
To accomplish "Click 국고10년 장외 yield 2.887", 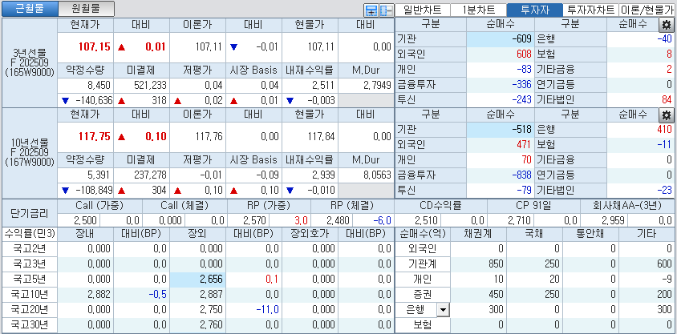I will [211, 294].
